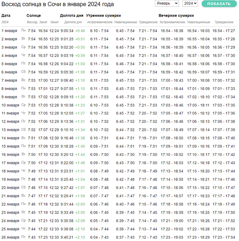Click the 17 января date cell
The image size is (239, 241).
[10, 163]
